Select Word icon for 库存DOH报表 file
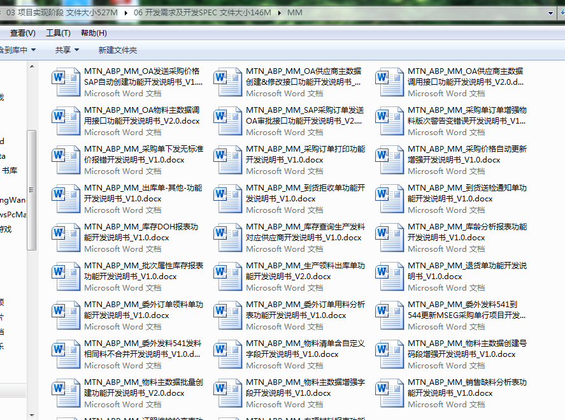The width and height of the screenshot is (565, 420). 66,238
